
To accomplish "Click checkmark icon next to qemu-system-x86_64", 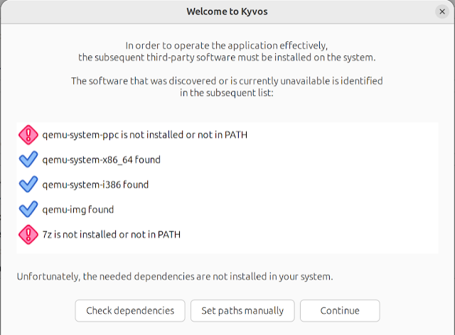I will tap(28, 160).
